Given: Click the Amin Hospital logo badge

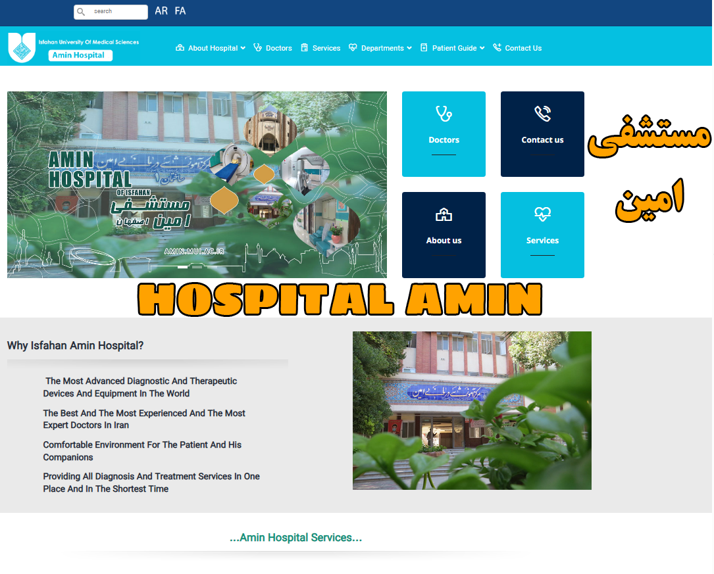Looking at the screenshot, I should click(x=80, y=55).
